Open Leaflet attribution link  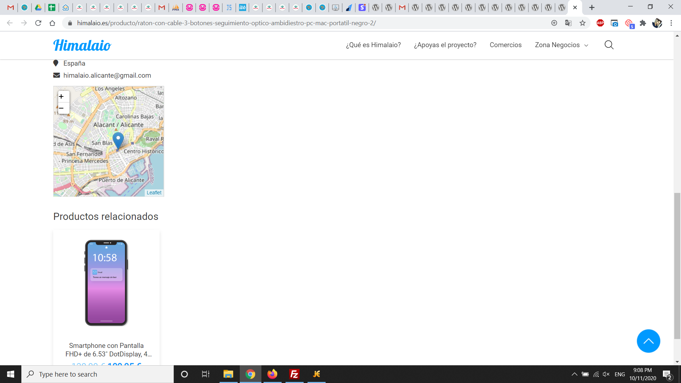click(x=154, y=193)
